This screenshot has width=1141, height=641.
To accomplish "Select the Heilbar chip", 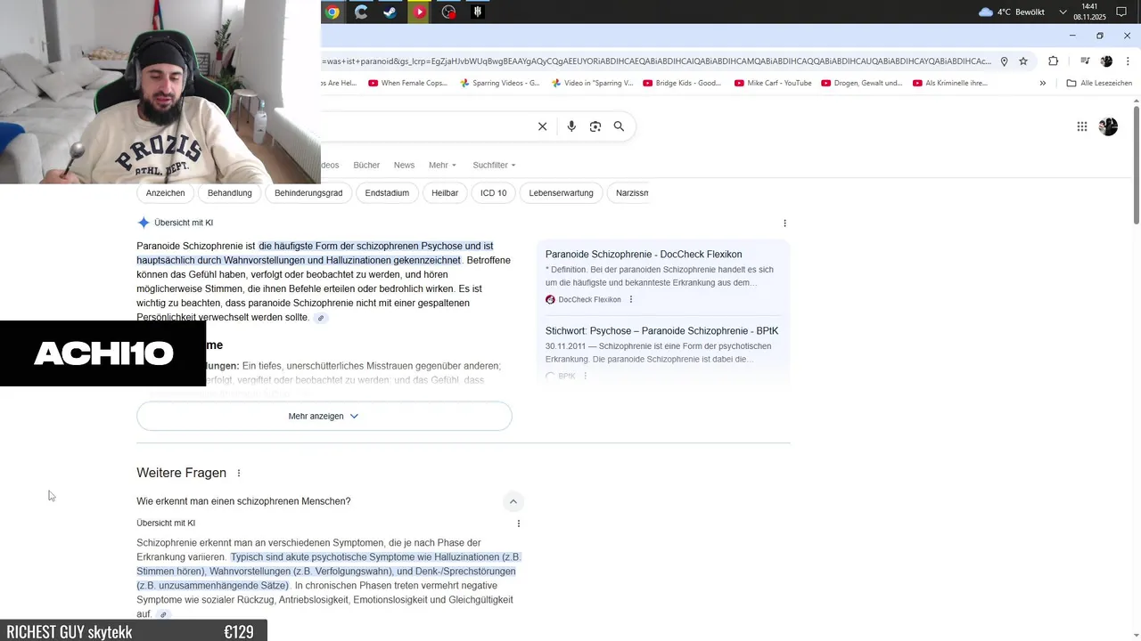I will click(445, 192).
